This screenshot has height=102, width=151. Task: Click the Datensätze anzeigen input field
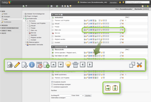68,98
